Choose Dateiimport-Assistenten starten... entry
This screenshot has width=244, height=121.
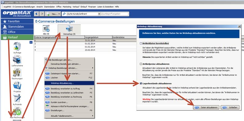[69, 74]
